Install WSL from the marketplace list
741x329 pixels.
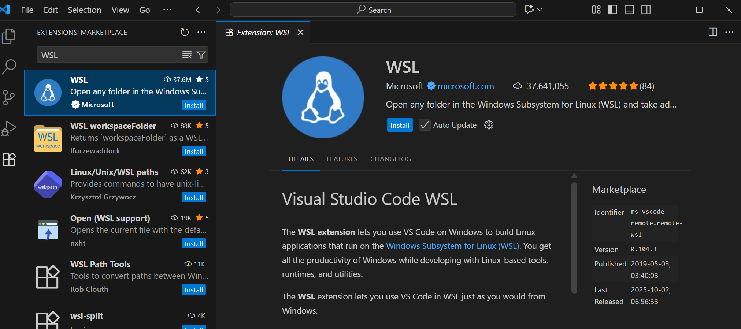[x=194, y=105]
